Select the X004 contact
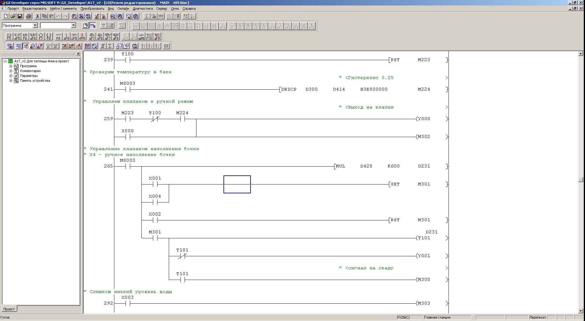Image resolution: width=585 pixels, height=321 pixels. point(155,200)
